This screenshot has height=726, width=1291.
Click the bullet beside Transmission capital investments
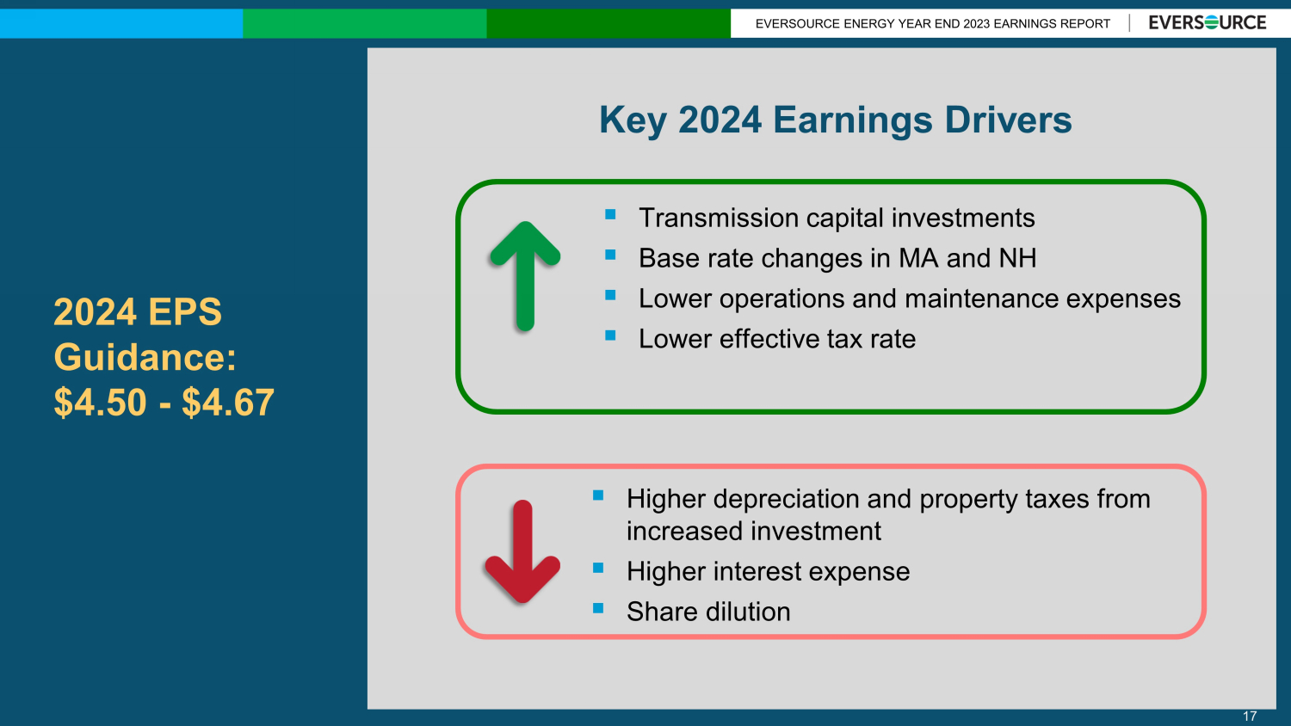[610, 215]
